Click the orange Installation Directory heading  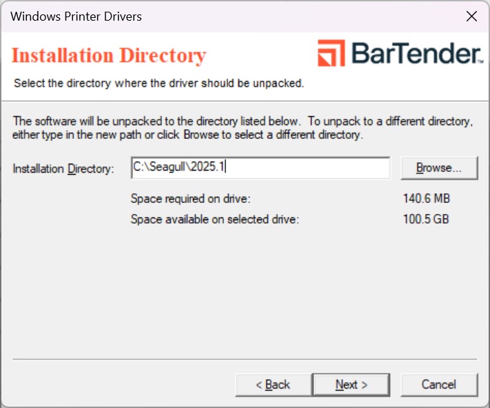109,56
